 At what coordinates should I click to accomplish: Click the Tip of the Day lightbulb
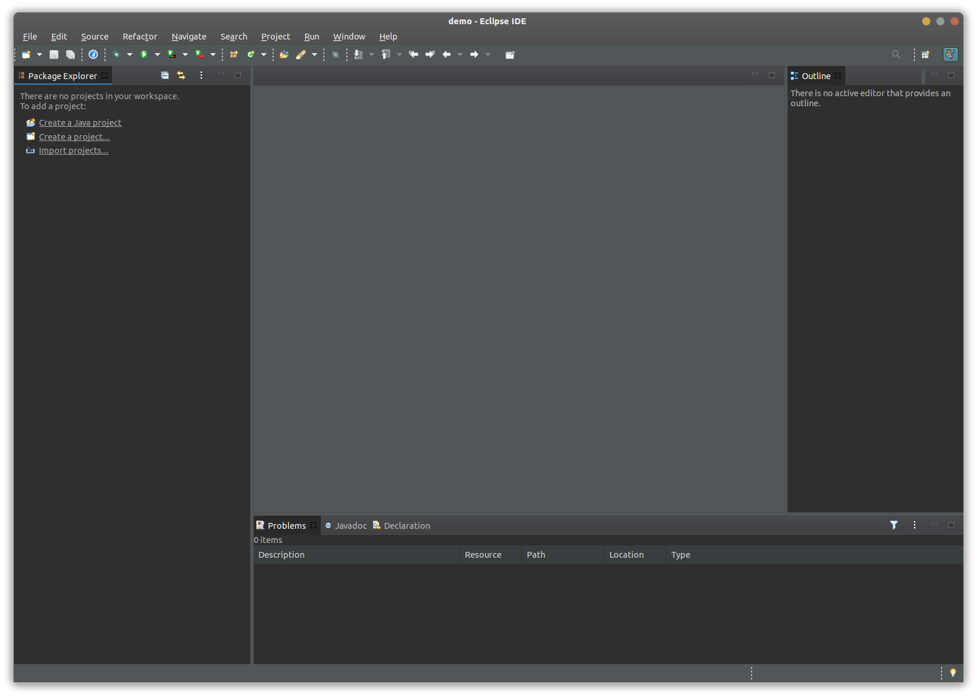[953, 673]
